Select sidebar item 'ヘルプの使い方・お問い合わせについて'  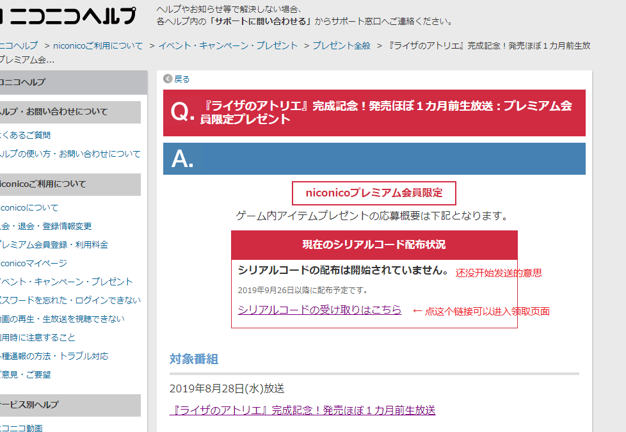coord(70,154)
